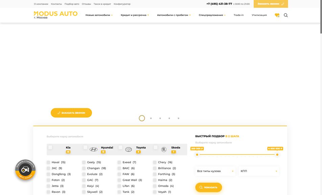
Task: Go to the third banner slide dot
Action: [160, 118]
